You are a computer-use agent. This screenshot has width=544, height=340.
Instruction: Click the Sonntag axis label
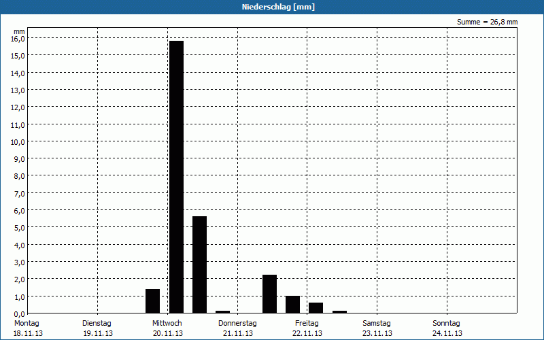point(446,324)
